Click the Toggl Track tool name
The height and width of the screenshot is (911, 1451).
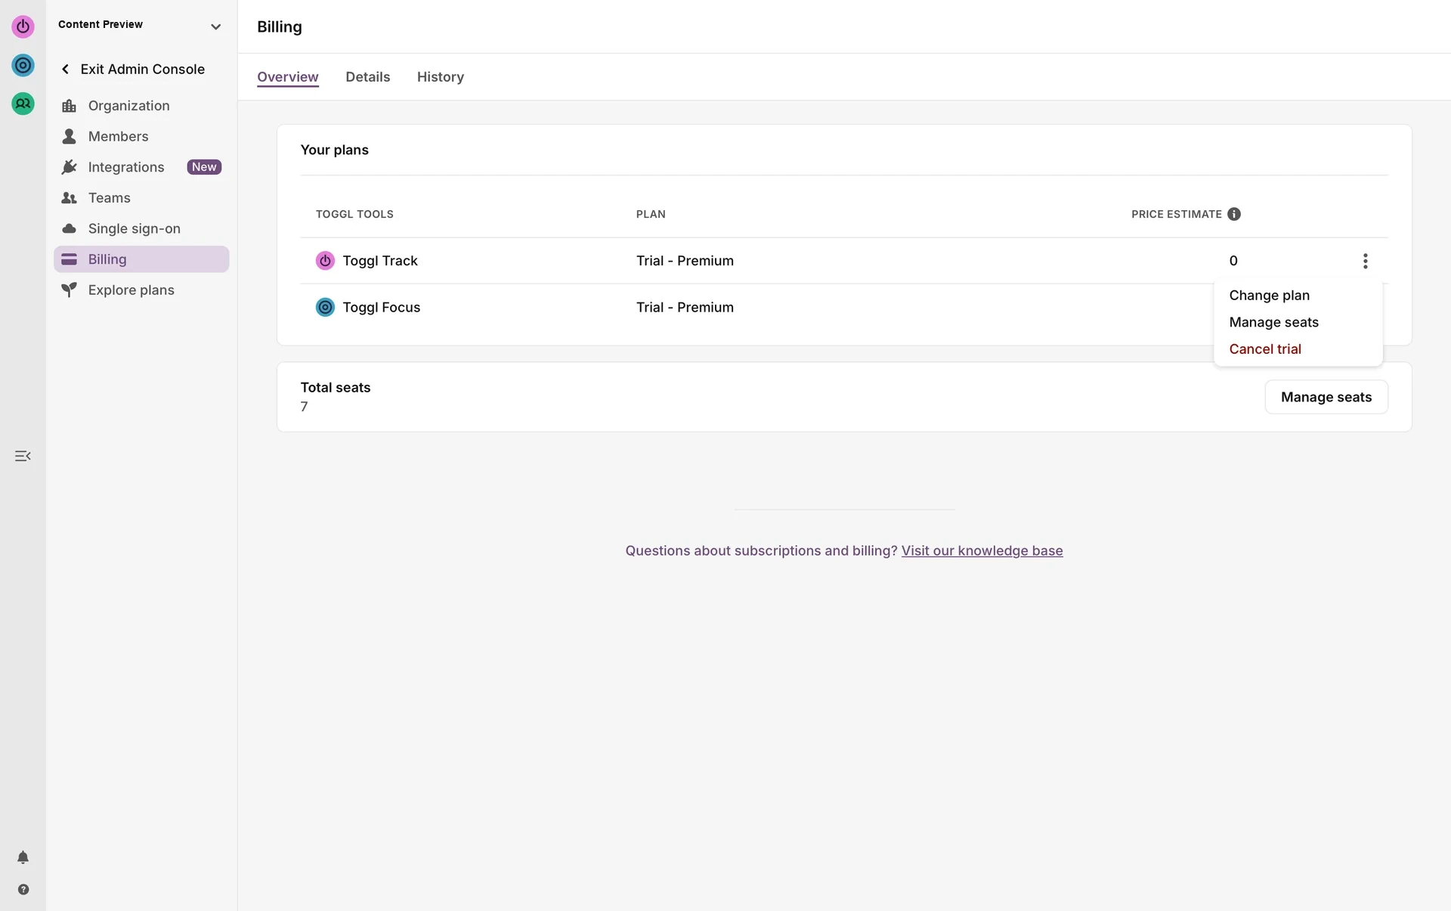pos(380,261)
